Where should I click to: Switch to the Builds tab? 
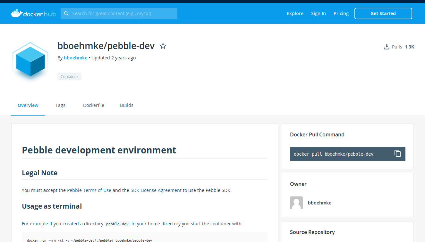click(127, 105)
